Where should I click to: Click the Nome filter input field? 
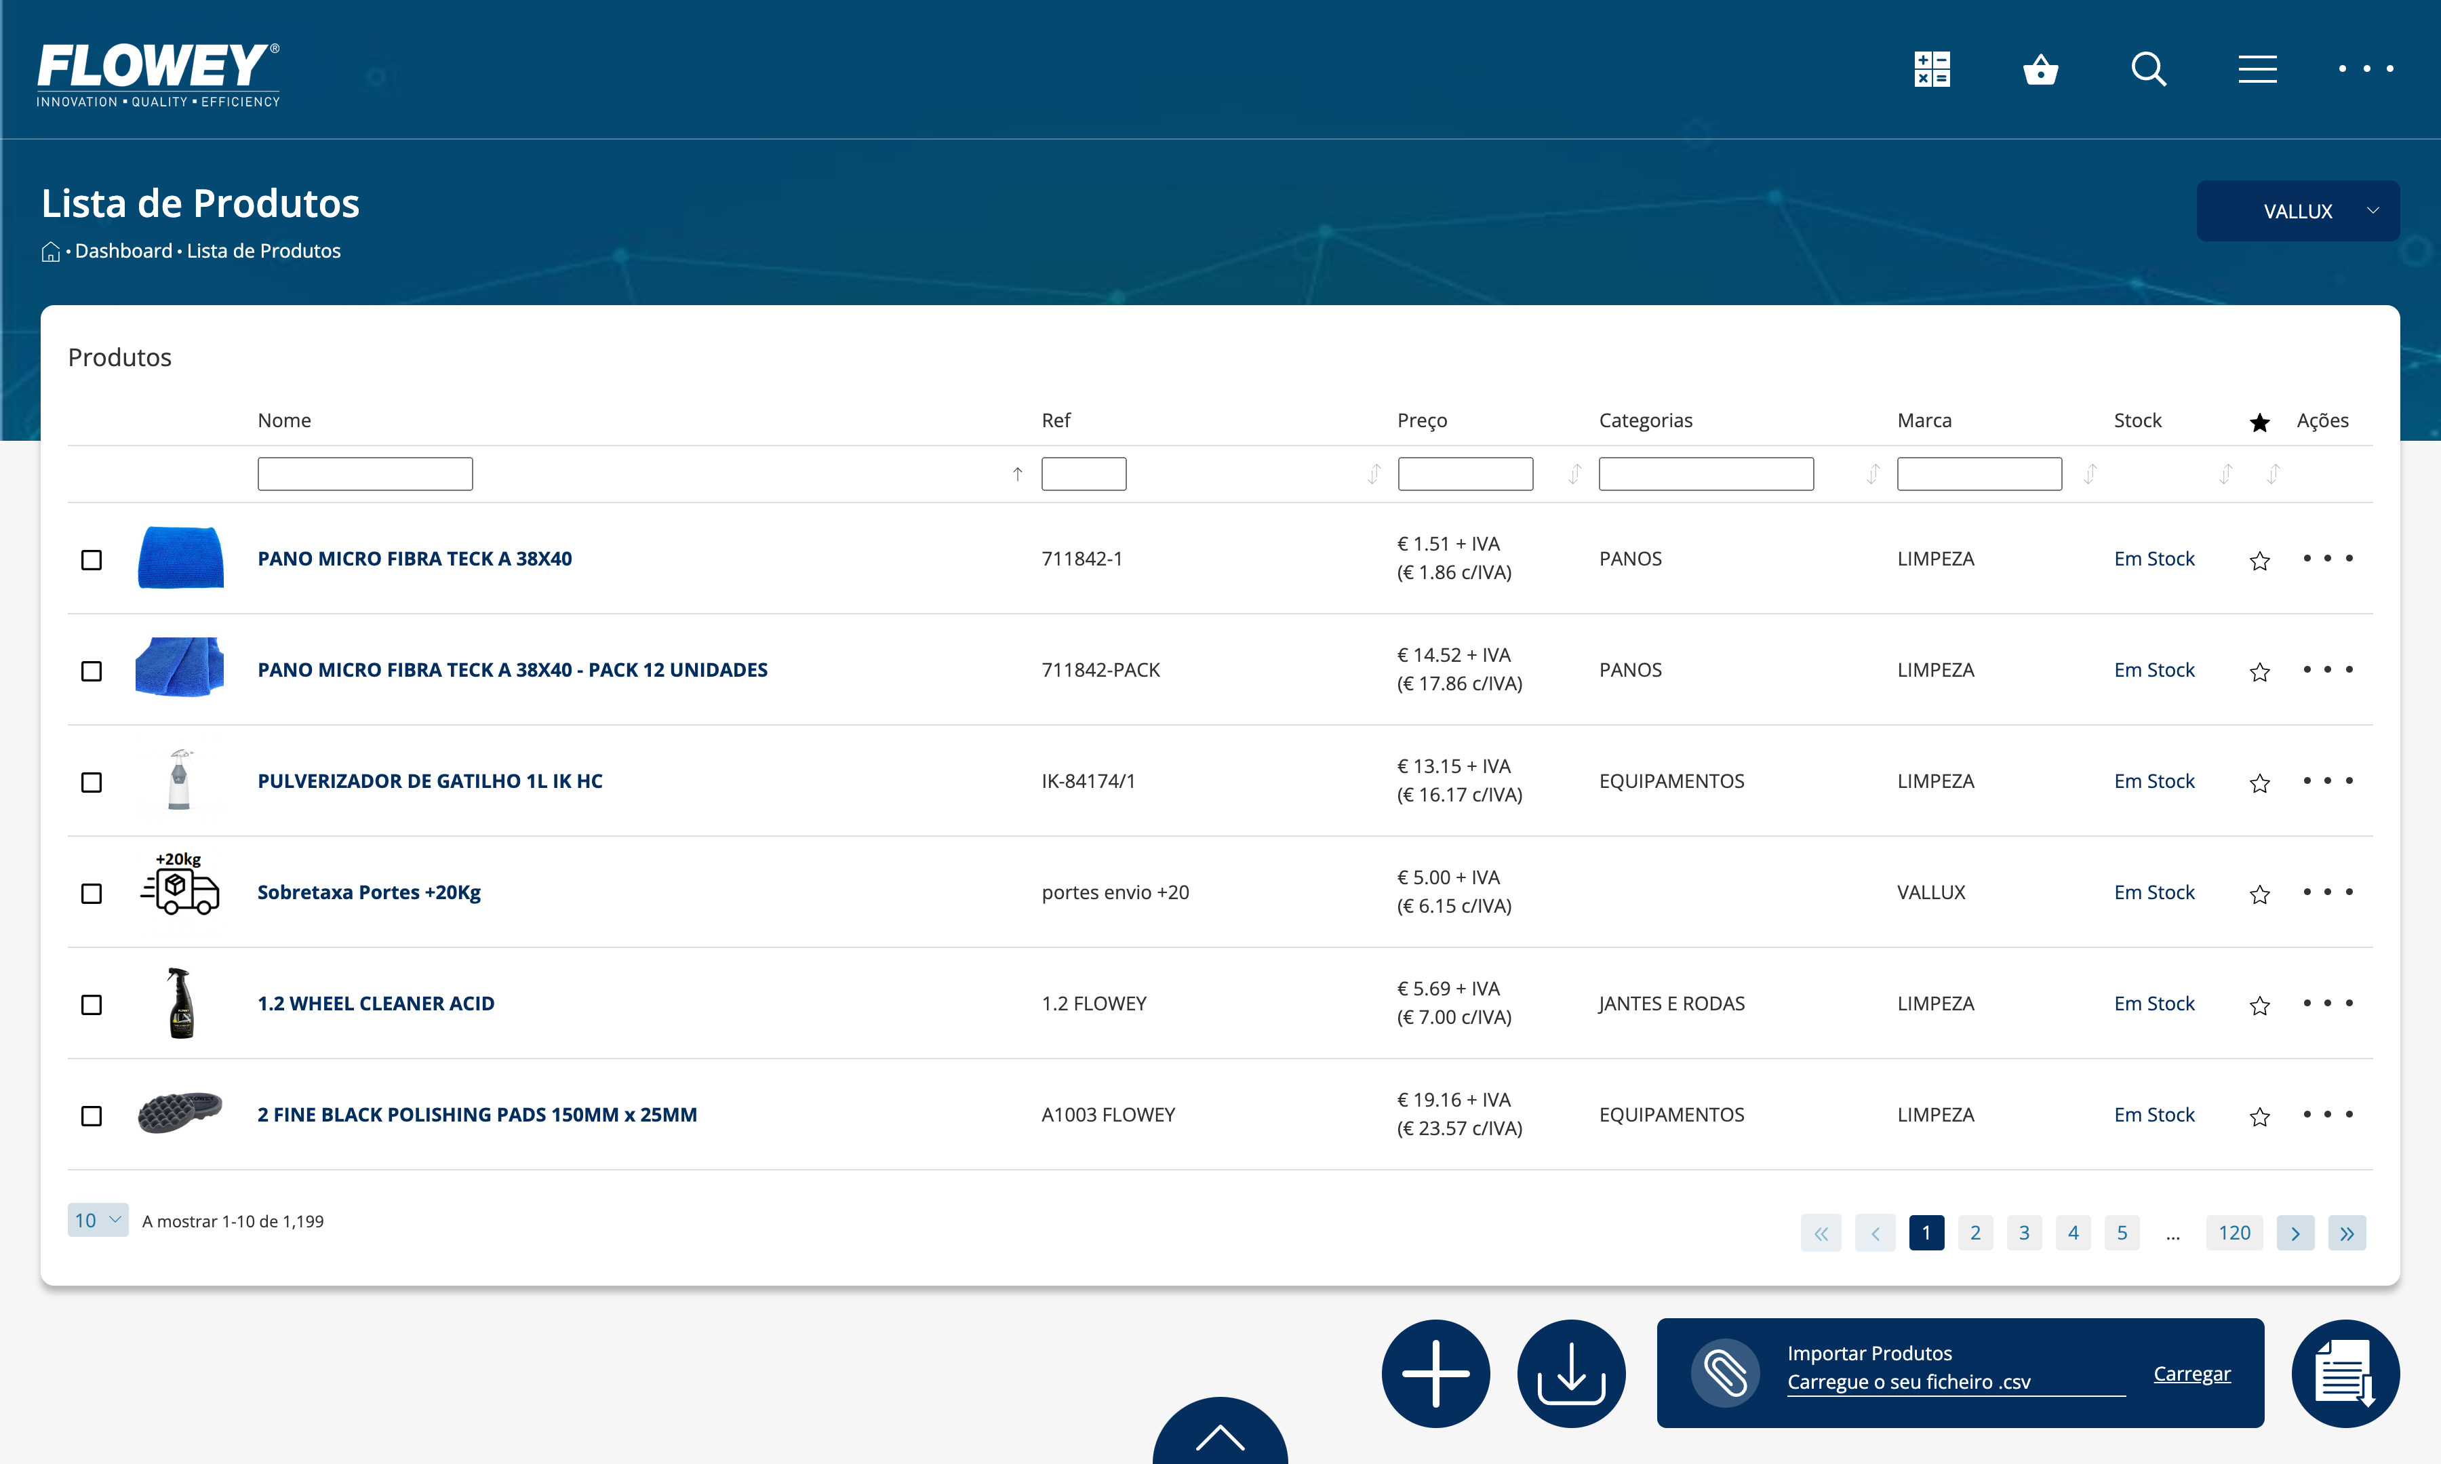click(365, 473)
